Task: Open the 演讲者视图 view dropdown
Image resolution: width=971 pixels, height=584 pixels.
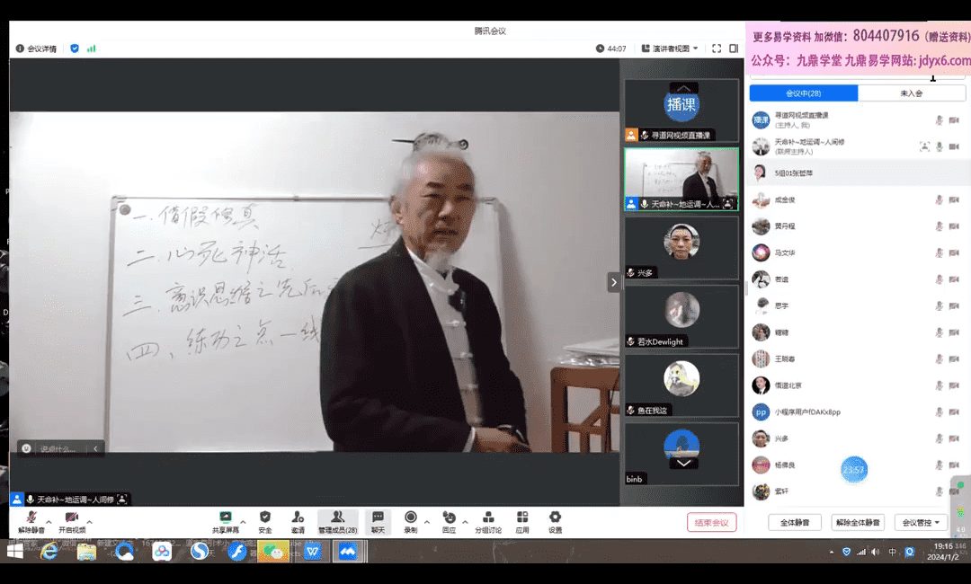Action: [x=670, y=49]
